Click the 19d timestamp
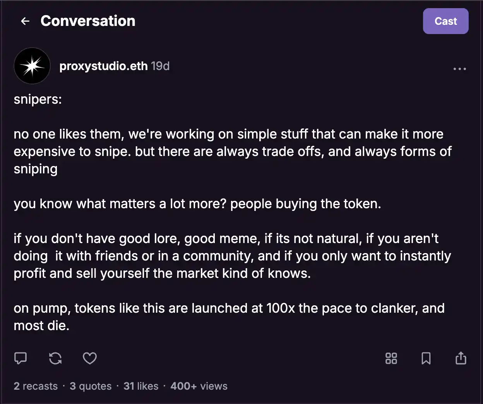The image size is (483, 404). coord(160,66)
